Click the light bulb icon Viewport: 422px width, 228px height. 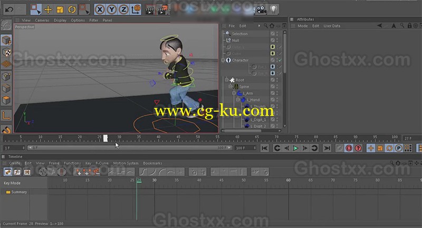pyautogui.click(x=273, y=9)
